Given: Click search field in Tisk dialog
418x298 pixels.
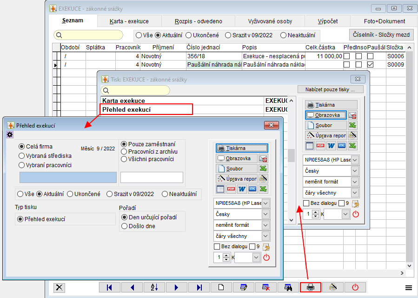Looking at the screenshot, I should (135, 90).
